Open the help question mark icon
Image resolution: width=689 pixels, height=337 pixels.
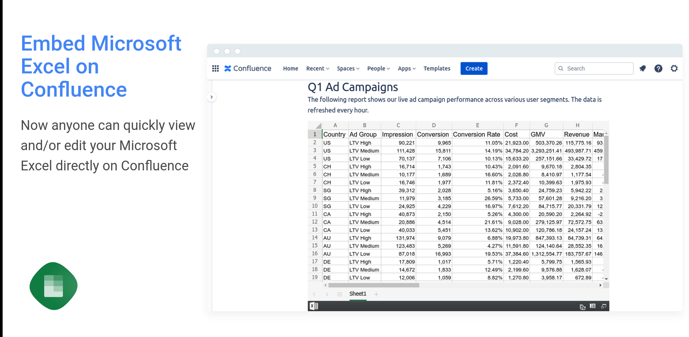pos(658,69)
